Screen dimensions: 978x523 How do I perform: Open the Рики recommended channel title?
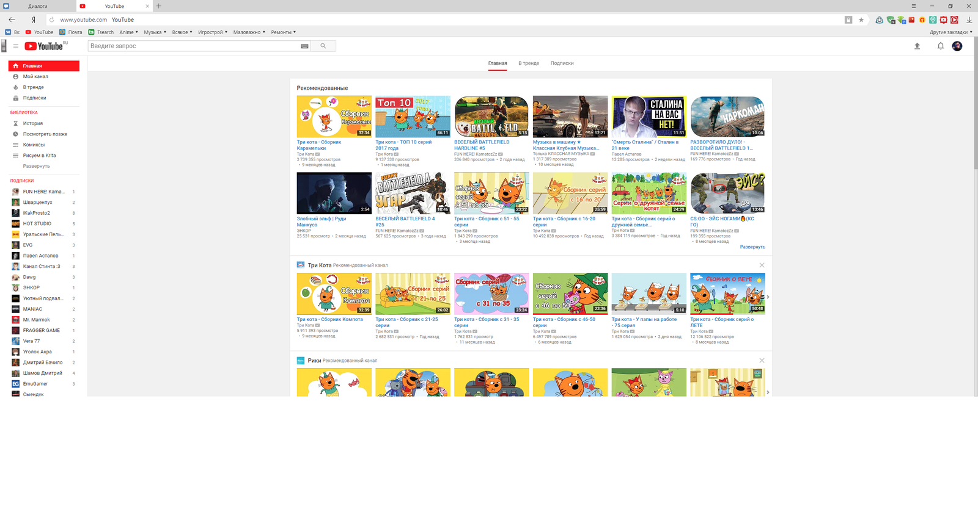tap(314, 360)
